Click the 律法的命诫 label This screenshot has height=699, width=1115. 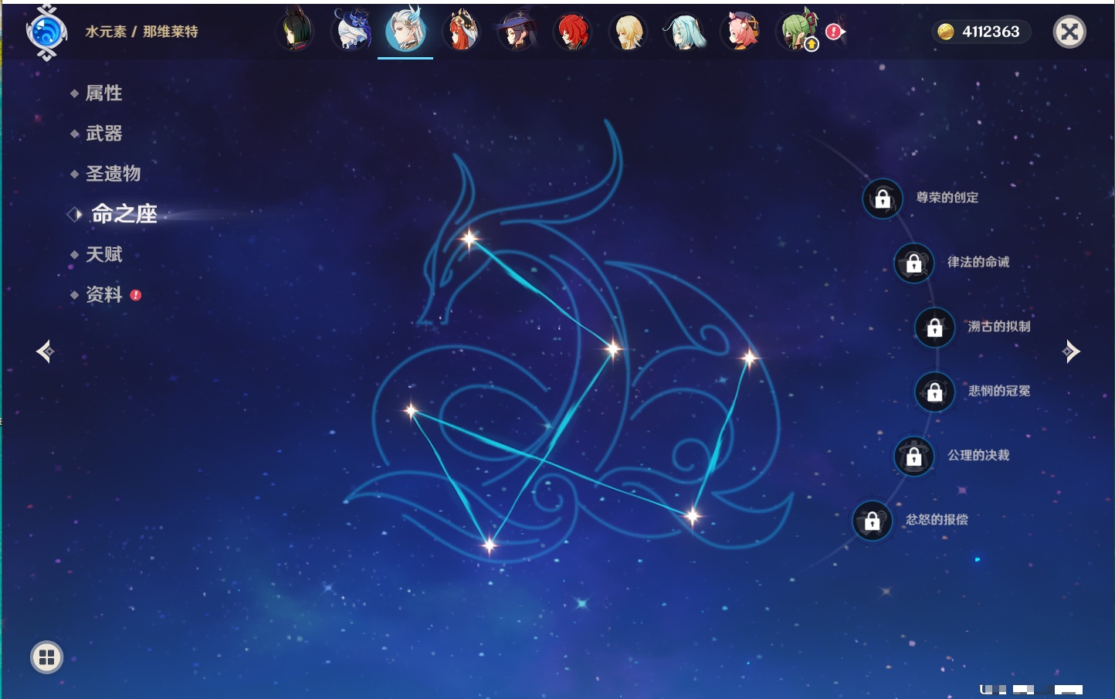coord(978,262)
